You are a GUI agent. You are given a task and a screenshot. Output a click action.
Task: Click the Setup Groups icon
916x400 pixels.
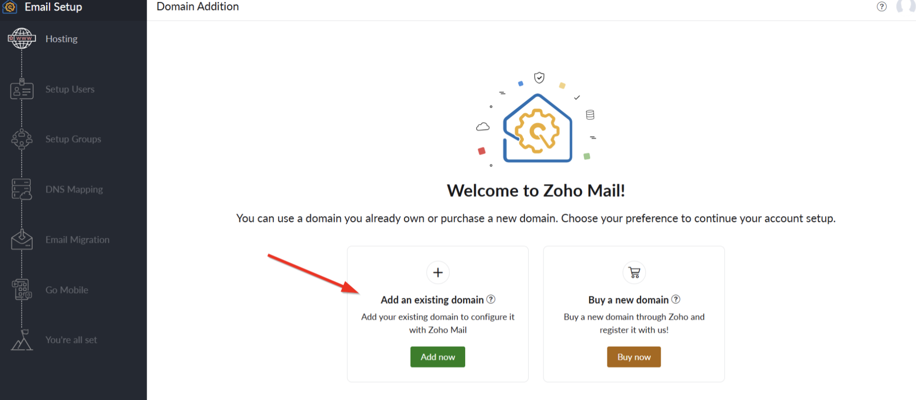22,139
